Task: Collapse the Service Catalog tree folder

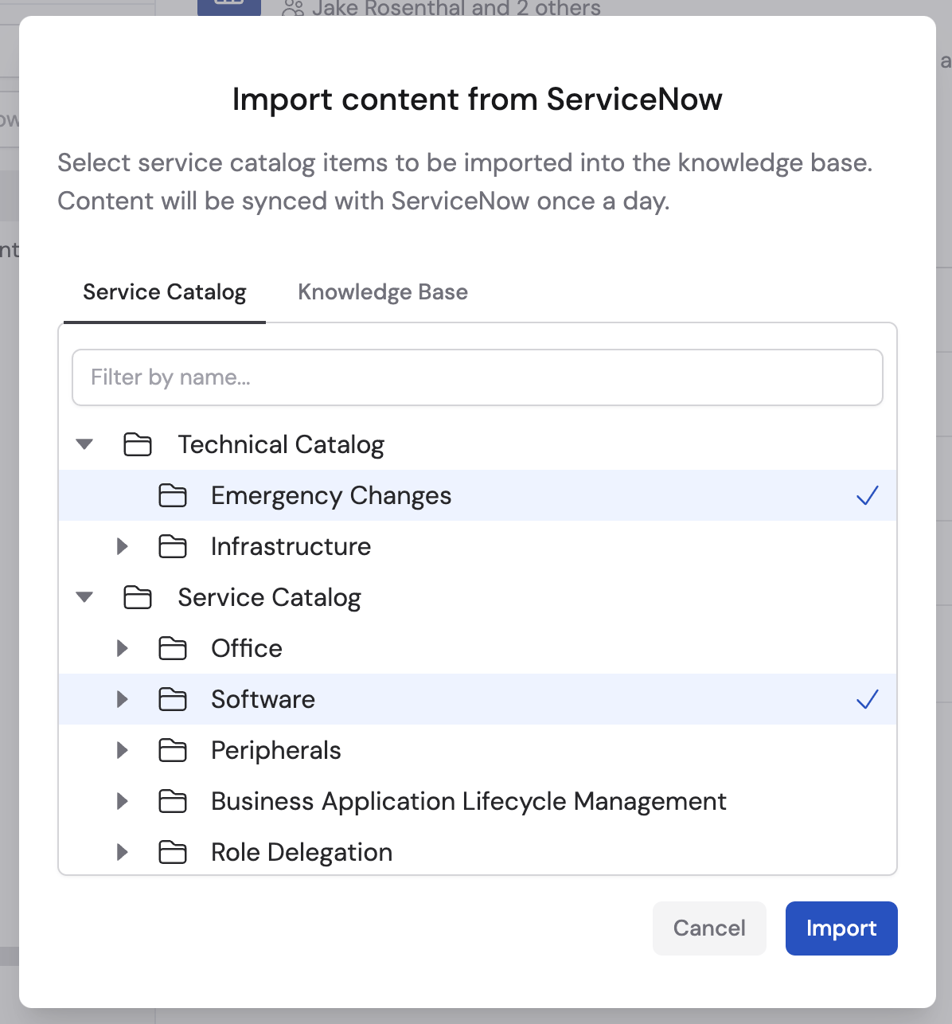Action: [x=84, y=597]
